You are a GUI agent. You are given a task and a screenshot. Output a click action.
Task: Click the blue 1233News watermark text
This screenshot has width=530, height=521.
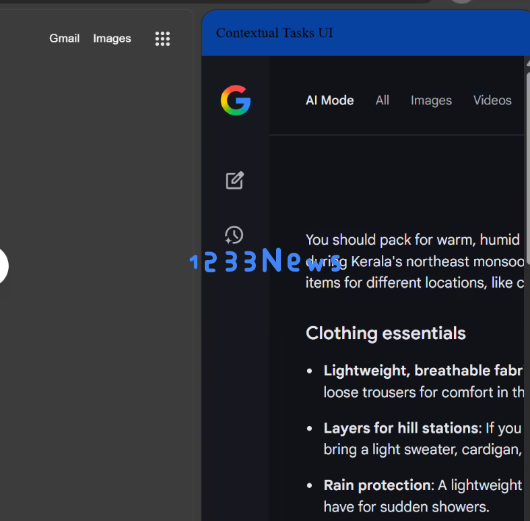click(265, 261)
